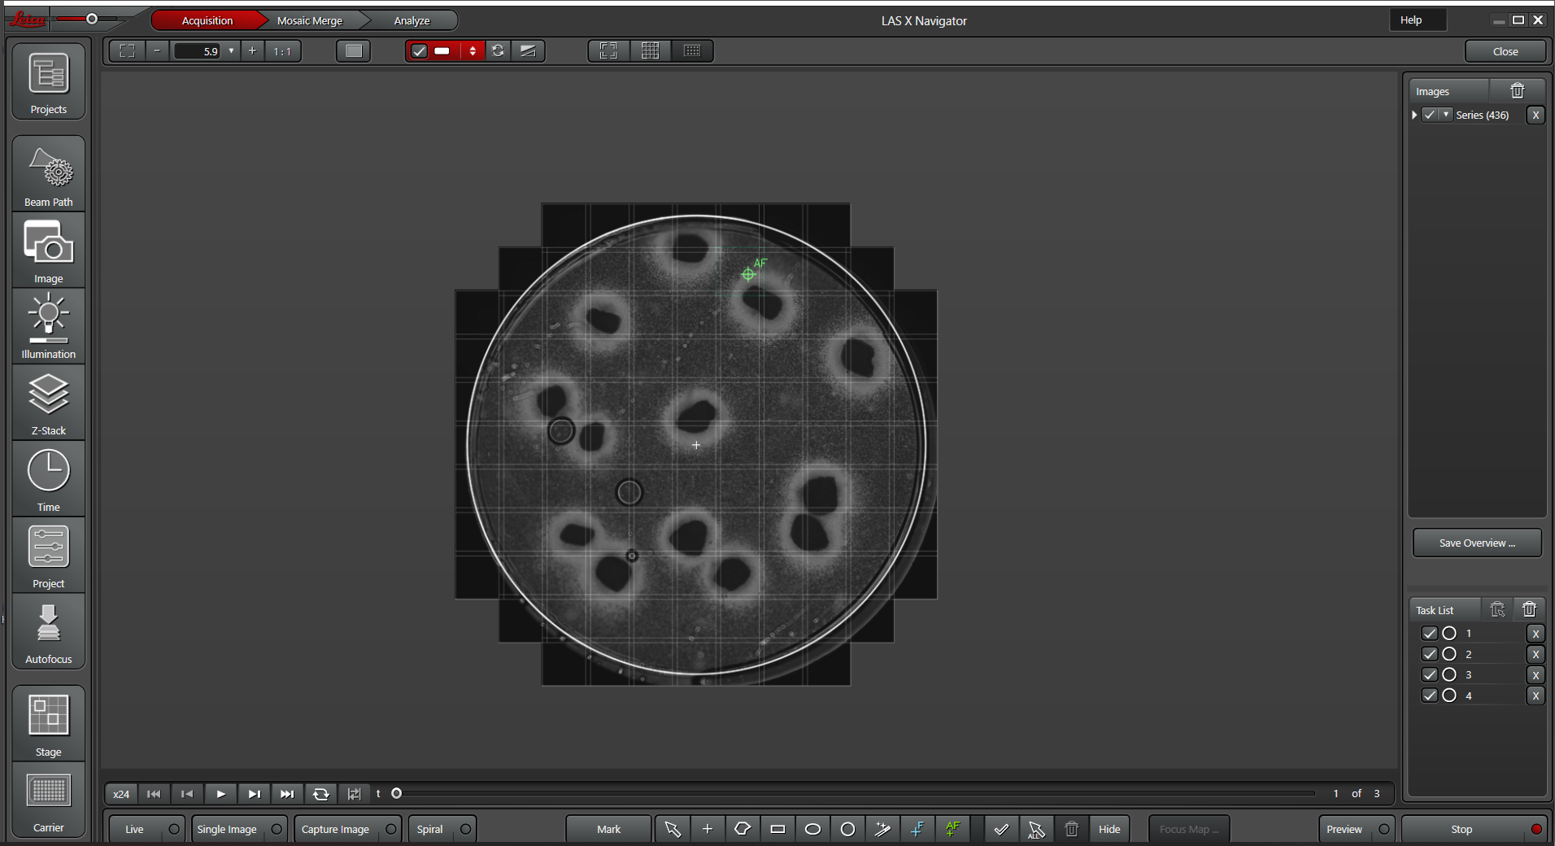Viewport: 1555px width, 846px height.
Task: Toggle the checkbox for task 3
Action: 1429,674
